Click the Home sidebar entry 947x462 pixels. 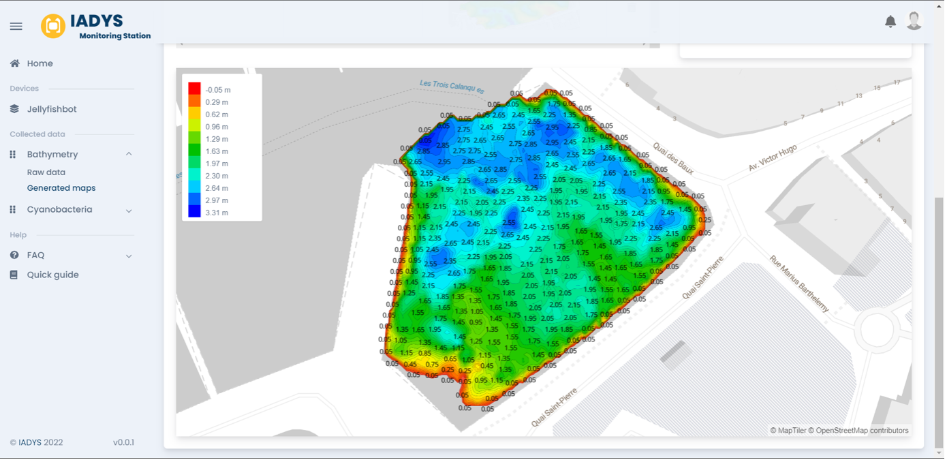point(40,63)
